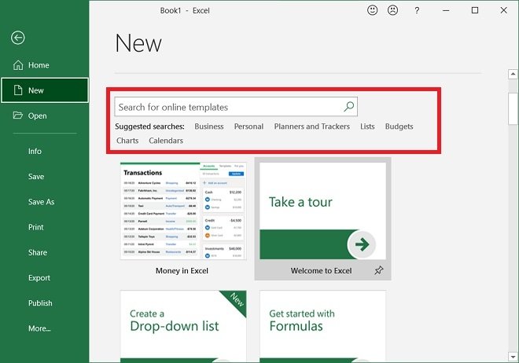
Task: Search suggested Business templates
Action: click(209, 126)
